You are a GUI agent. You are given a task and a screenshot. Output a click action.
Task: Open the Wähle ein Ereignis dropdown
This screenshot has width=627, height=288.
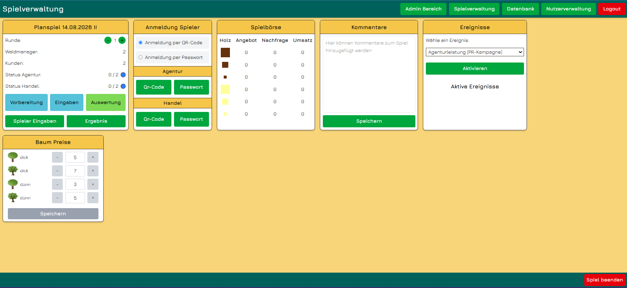pyautogui.click(x=475, y=52)
